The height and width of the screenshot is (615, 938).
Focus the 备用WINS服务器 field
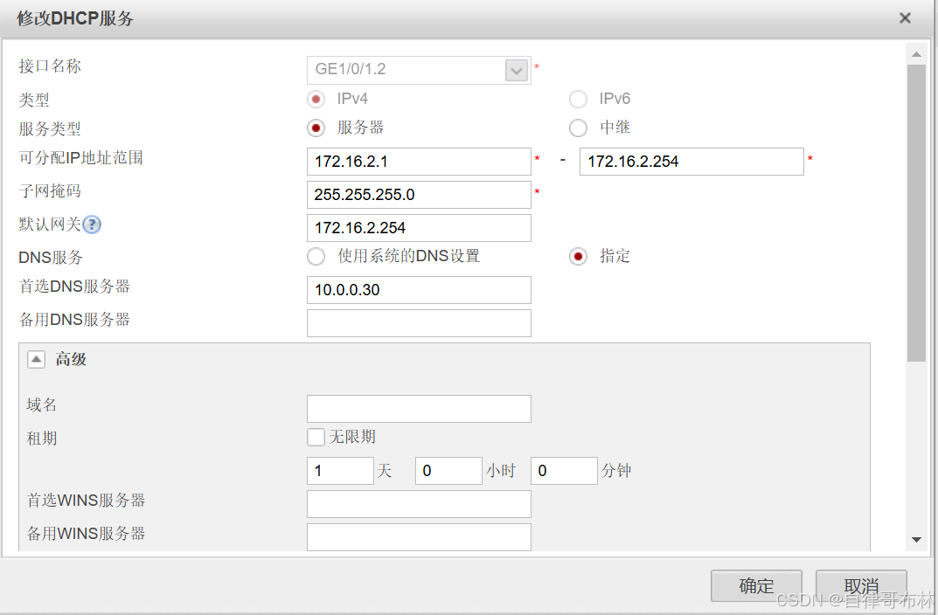419,536
